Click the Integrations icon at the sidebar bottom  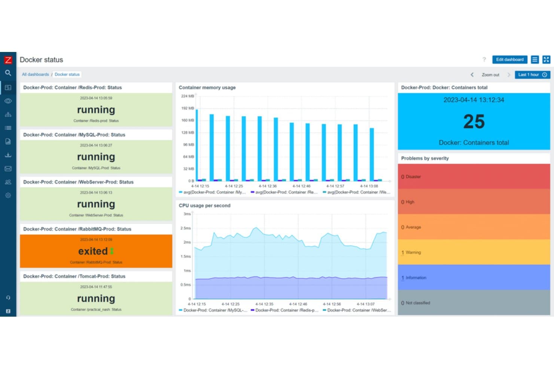8,311
